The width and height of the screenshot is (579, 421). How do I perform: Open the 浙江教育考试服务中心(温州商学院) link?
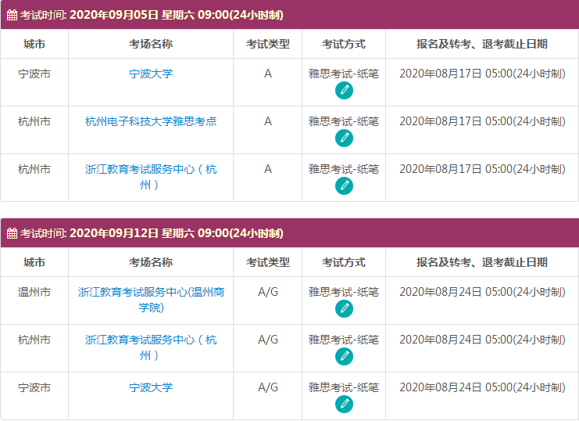151,300
